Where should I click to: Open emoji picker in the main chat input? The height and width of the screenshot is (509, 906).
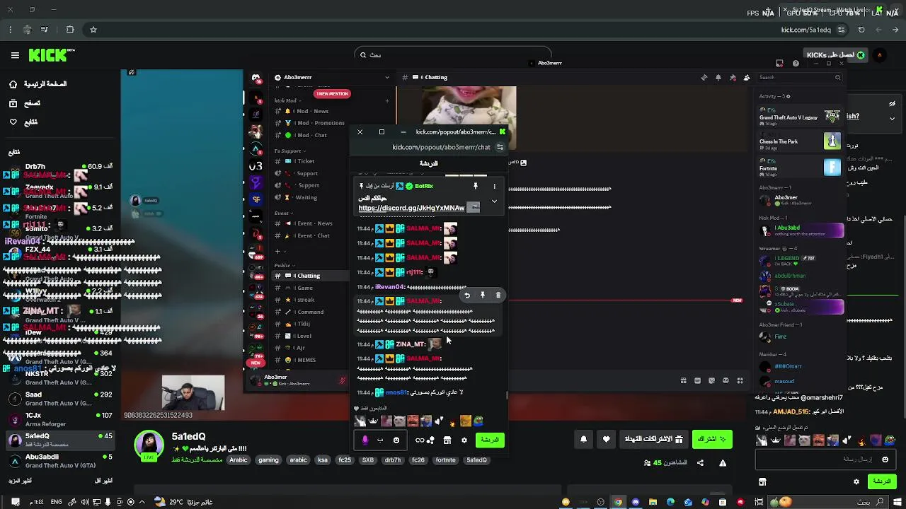pos(885,460)
